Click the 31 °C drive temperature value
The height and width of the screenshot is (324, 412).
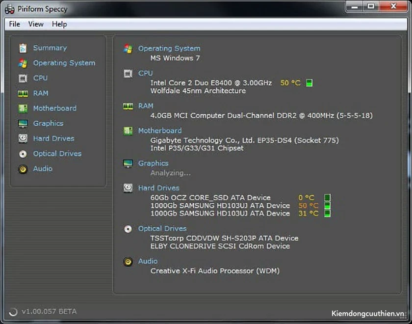coord(308,213)
